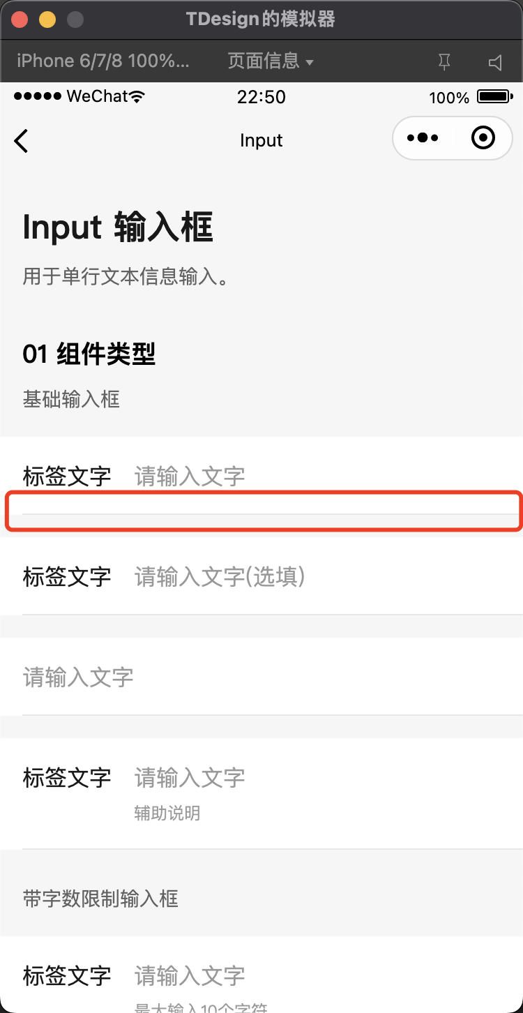Click the 带字数限制输入框 section header

tap(100, 899)
